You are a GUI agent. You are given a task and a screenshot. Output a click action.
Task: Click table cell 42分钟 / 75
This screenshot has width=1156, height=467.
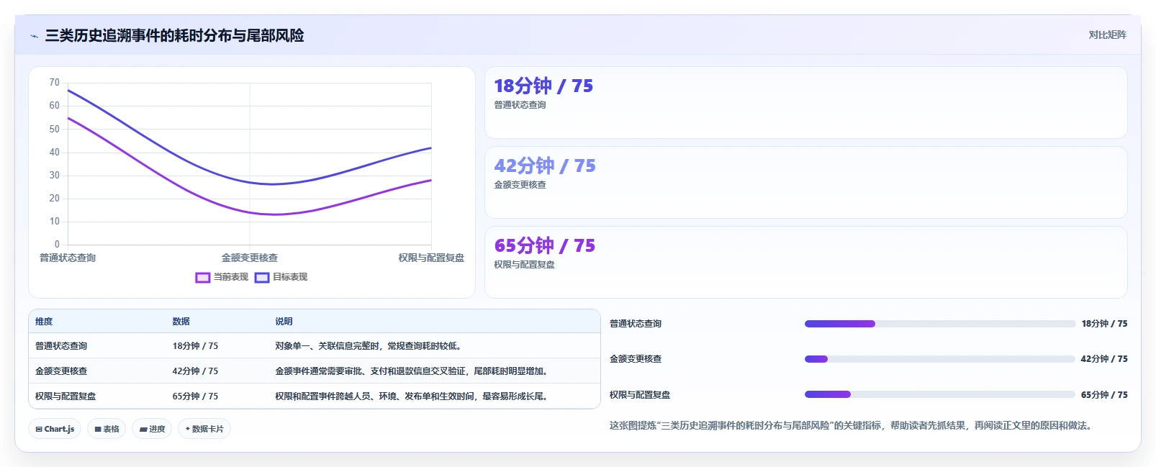(x=195, y=371)
